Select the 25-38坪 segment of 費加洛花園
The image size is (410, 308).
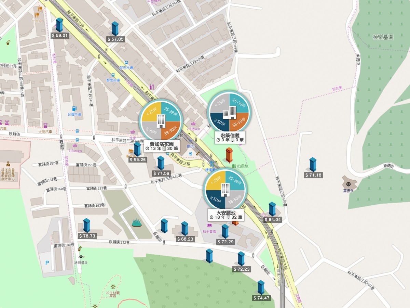(x=171, y=112)
